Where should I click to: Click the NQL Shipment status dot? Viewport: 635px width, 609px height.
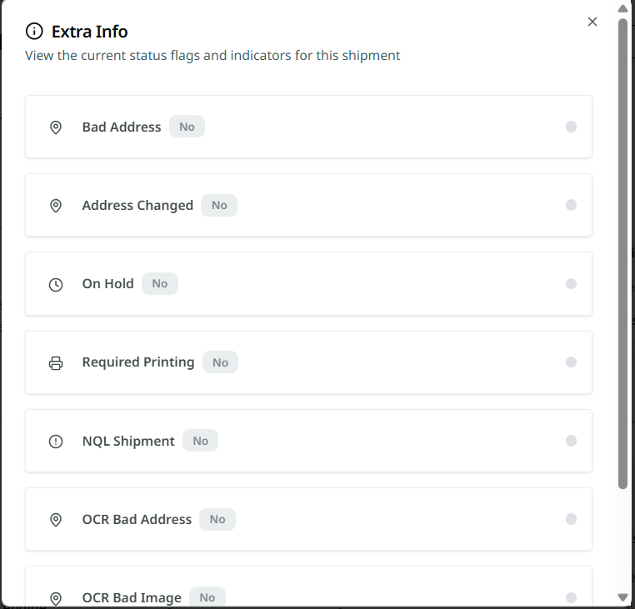[x=571, y=441]
